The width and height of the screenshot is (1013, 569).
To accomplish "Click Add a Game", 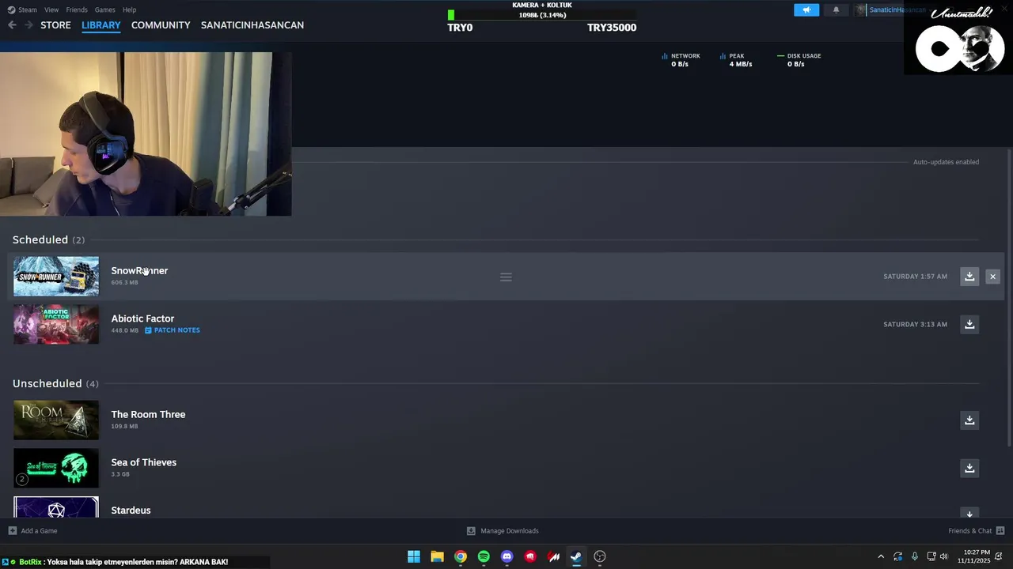I will pyautogui.click(x=32, y=531).
